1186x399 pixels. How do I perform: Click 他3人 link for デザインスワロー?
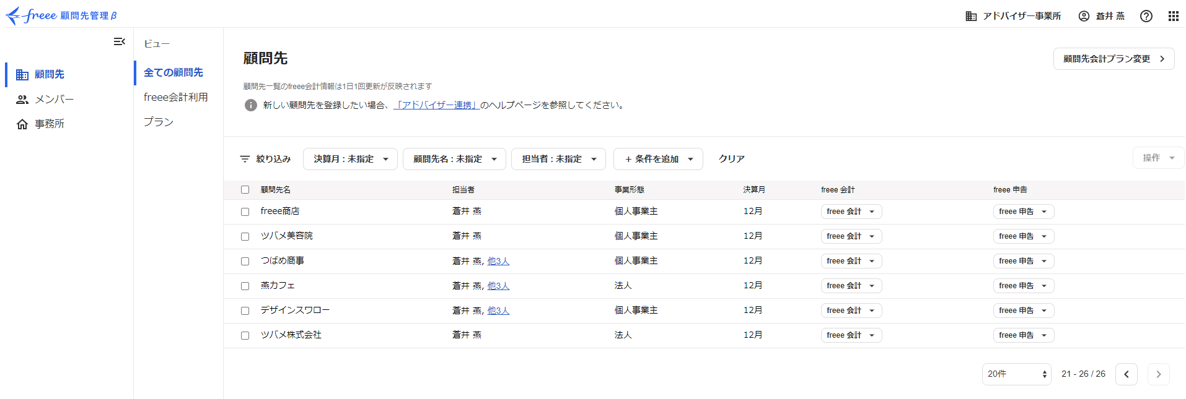[x=498, y=311]
